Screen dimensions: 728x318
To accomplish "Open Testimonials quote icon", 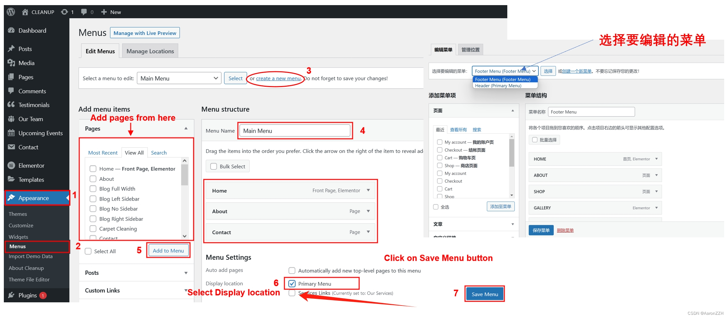I will click(11, 105).
